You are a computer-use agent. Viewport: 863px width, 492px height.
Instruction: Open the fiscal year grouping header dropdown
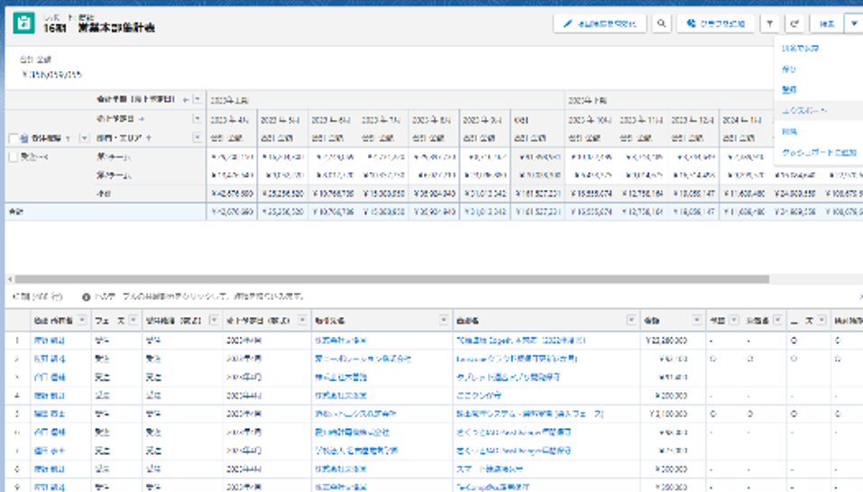(x=197, y=99)
